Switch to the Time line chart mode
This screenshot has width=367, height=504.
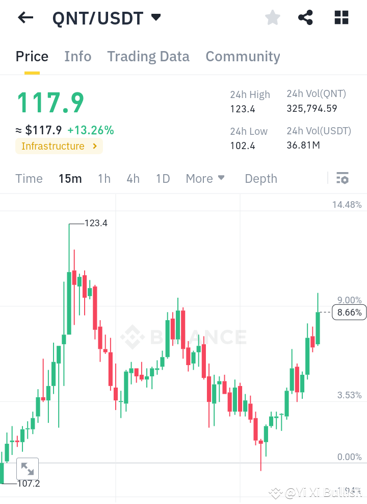tap(29, 179)
